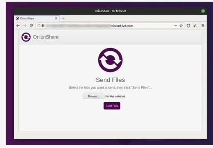Submit with the purple Send Files button
This screenshot has height=148, width=213.
(x=112, y=106)
